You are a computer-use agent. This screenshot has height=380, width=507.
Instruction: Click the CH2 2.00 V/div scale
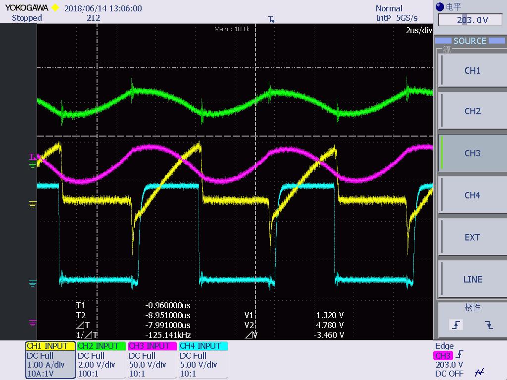[97, 365]
